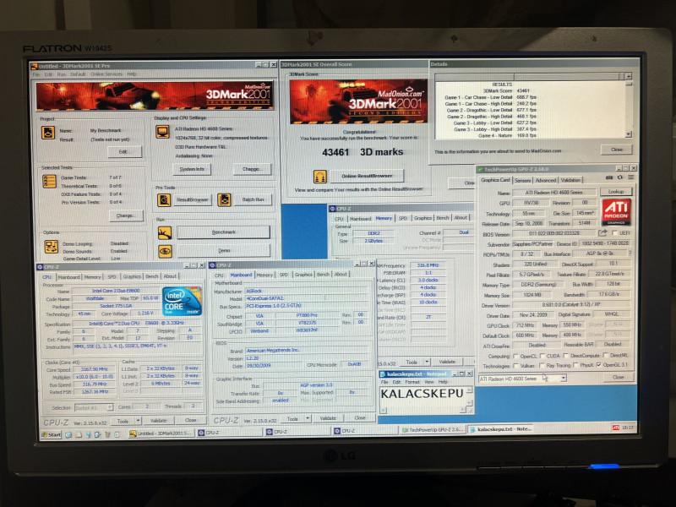Switch to the Advanced tab in GPU-Z
676x507 pixels.
pos(545,180)
